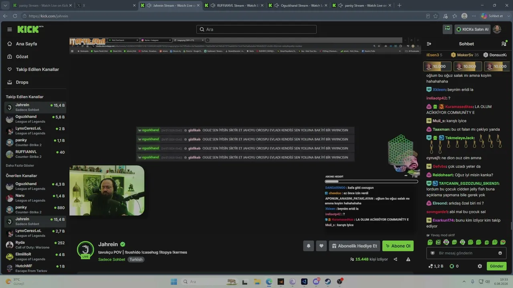Click the notification bell for Jahrein
The image size is (513, 288).
pos(308,246)
